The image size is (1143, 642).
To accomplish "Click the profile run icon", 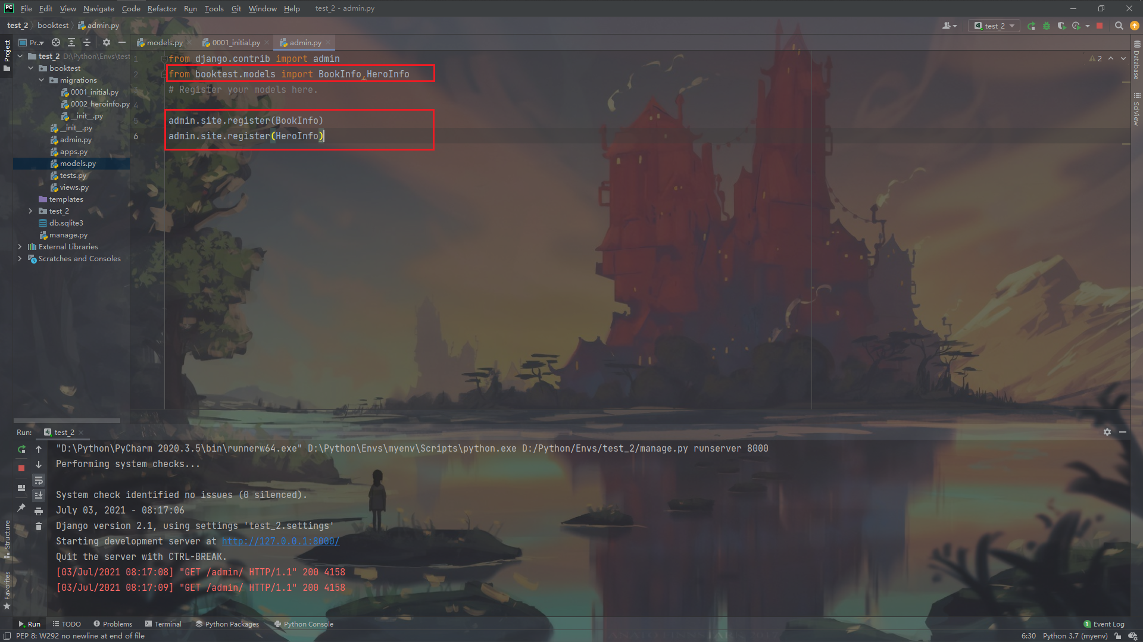I will point(1076,26).
